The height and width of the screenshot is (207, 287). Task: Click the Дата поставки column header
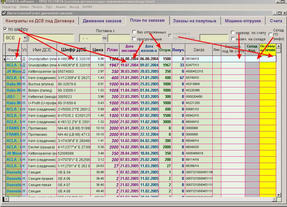(x=129, y=50)
